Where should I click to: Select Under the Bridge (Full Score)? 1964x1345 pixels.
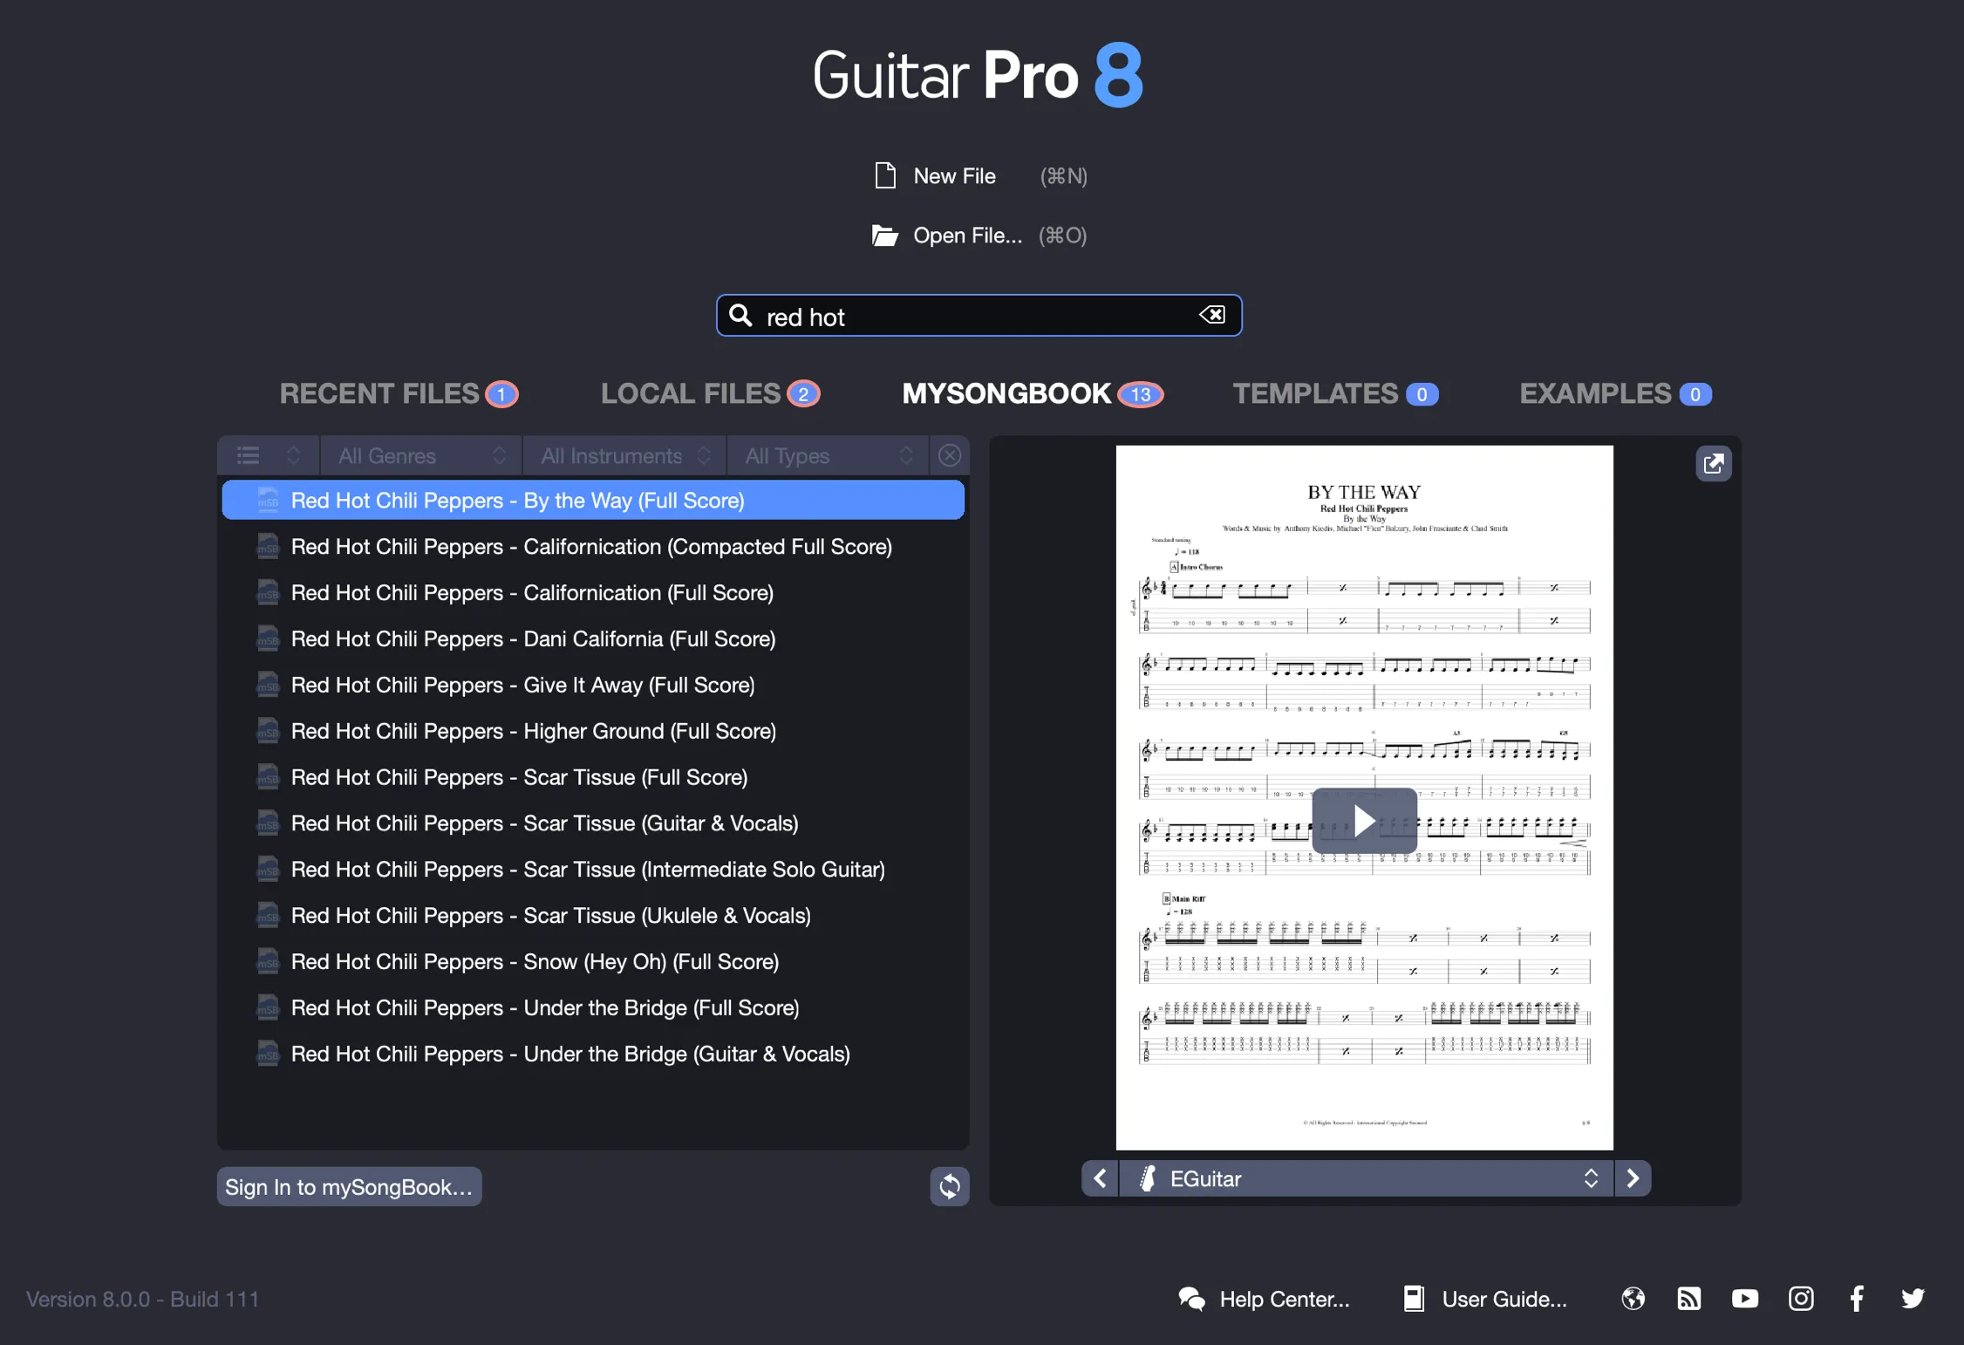pos(593,1008)
